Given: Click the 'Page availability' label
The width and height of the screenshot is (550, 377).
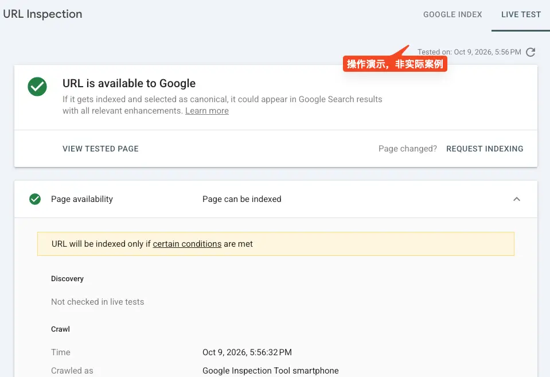Looking at the screenshot, I should pyautogui.click(x=82, y=199).
